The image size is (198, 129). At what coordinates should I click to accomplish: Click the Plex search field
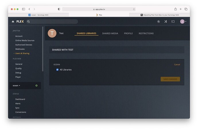point(52,22)
